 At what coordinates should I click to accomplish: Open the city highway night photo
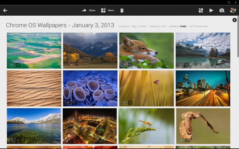pos(203,88)
